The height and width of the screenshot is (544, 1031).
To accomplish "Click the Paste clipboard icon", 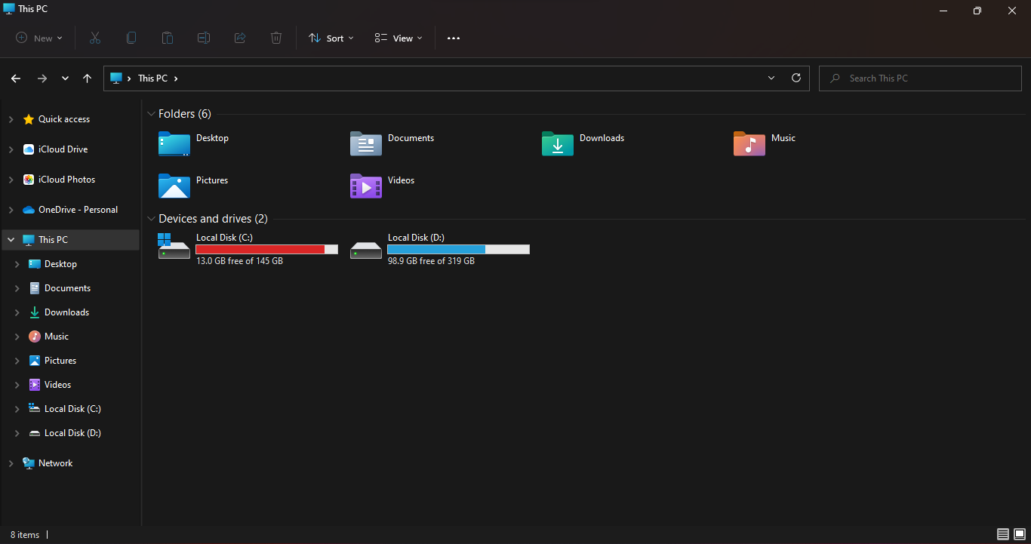I will pos(168,38).
